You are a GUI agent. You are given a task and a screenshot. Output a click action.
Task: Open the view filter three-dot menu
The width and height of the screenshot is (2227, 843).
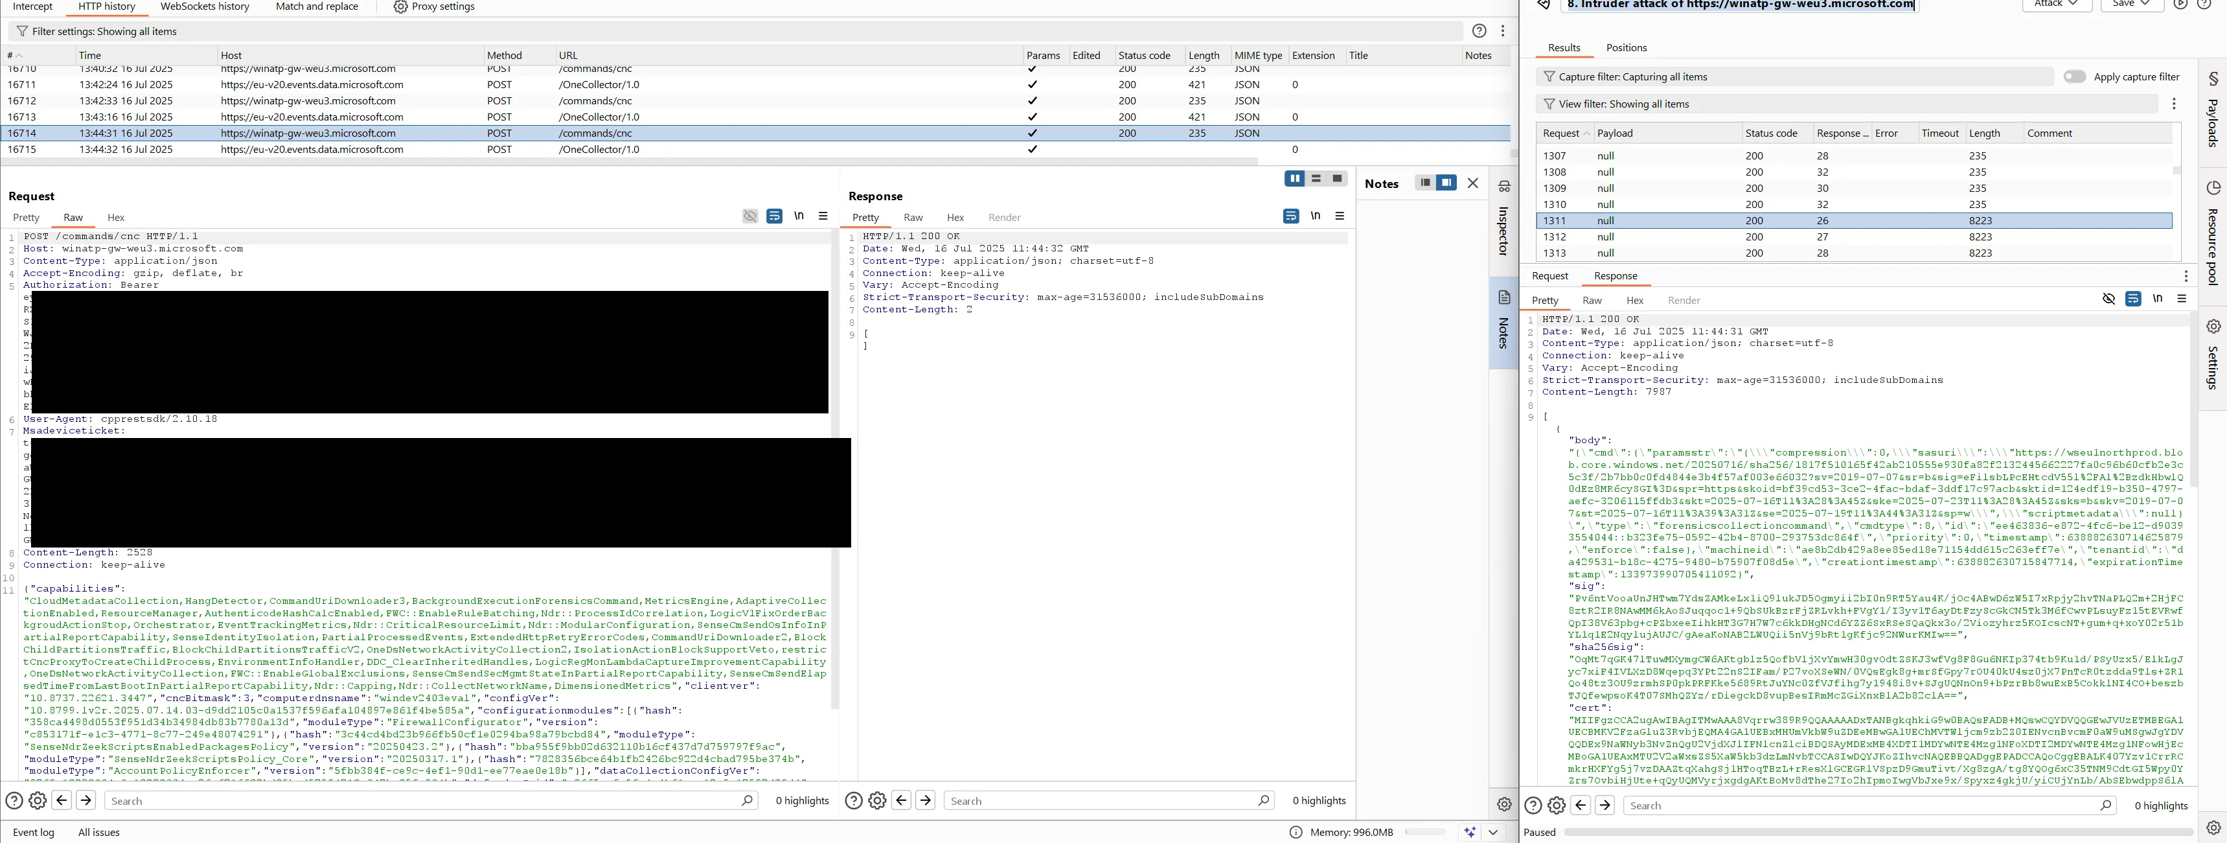[x=2173, y=104]
